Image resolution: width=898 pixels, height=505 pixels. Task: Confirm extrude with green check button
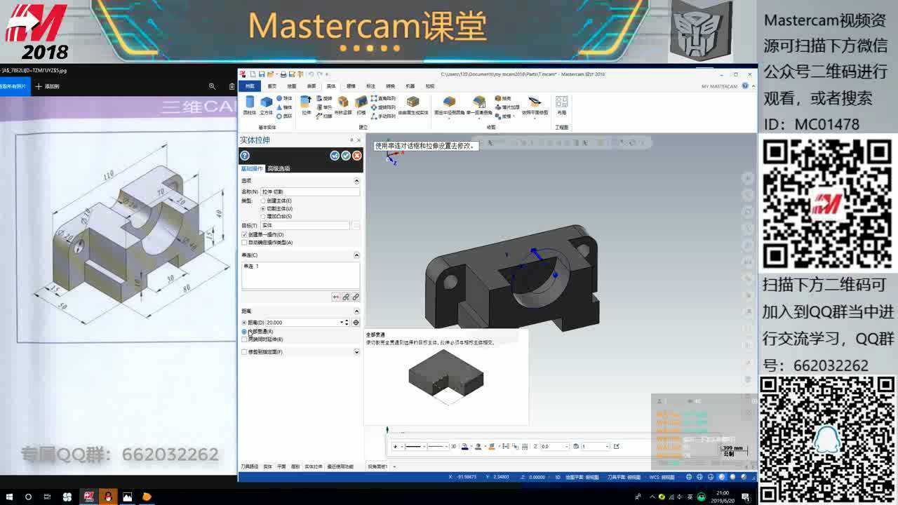(346, 156)
